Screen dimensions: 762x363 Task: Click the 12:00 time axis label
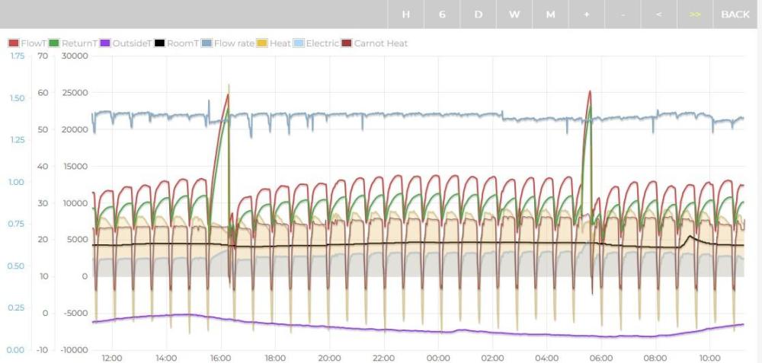point(112,358)
